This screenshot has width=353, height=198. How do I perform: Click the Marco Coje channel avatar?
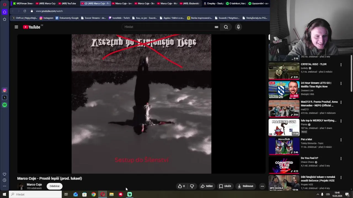point(21,186)
